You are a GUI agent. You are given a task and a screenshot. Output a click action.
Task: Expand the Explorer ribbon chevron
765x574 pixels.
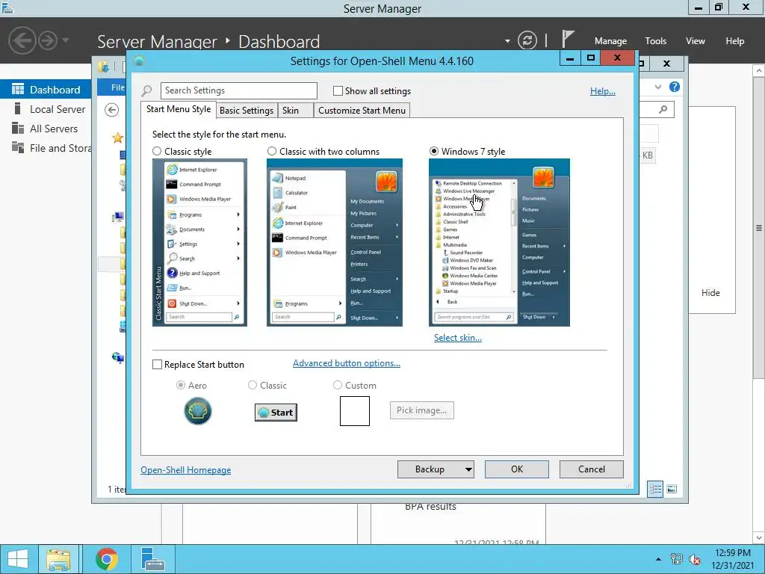pos(658,87)
